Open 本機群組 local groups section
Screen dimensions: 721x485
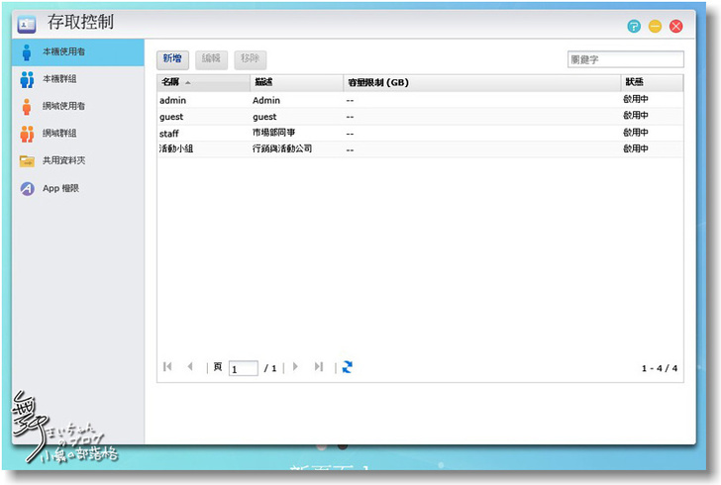(x=59, y=79)
